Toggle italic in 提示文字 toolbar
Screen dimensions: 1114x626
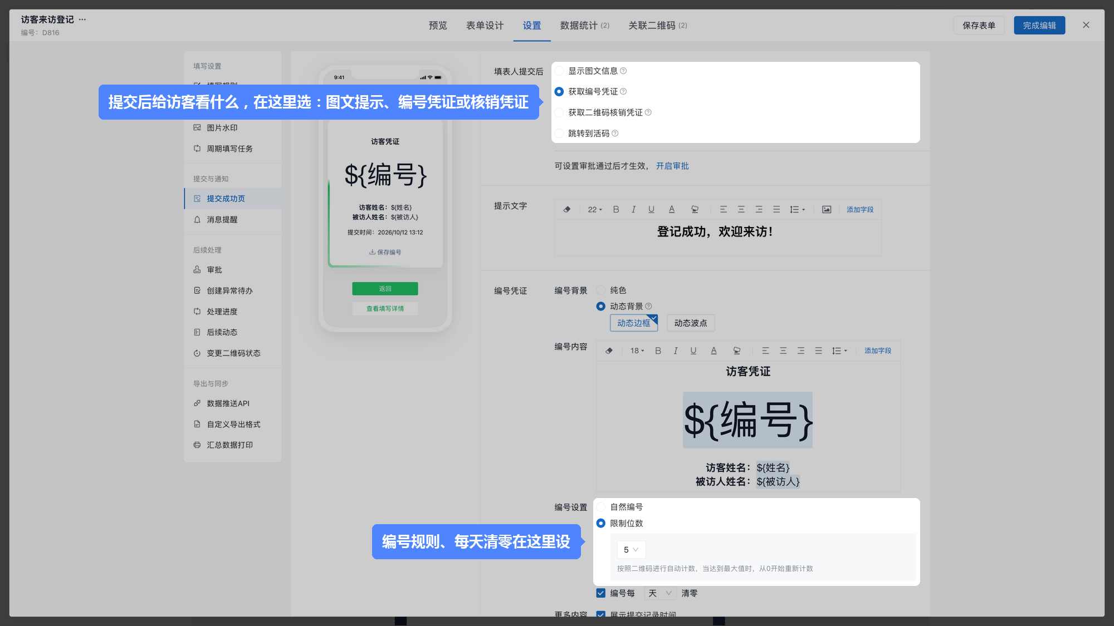(x=633, y=209)
